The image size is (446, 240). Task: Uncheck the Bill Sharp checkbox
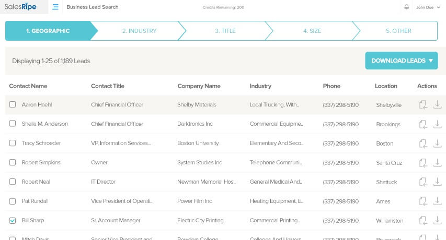coord(13,221)
